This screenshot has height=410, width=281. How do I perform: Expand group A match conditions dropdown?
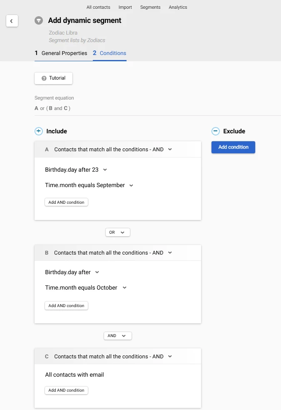tap(170, 150)
